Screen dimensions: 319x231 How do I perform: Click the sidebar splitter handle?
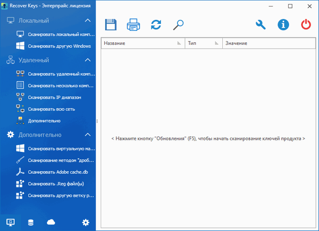pos(97,121)
